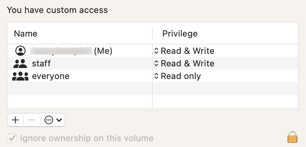Click the first empty row in permissions table

coord(153,88)
